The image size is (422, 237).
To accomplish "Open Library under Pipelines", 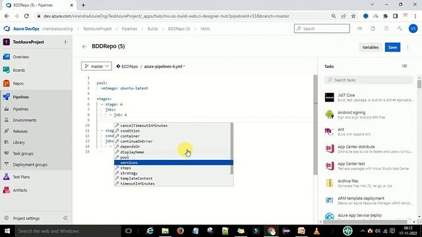I will 18,142.
